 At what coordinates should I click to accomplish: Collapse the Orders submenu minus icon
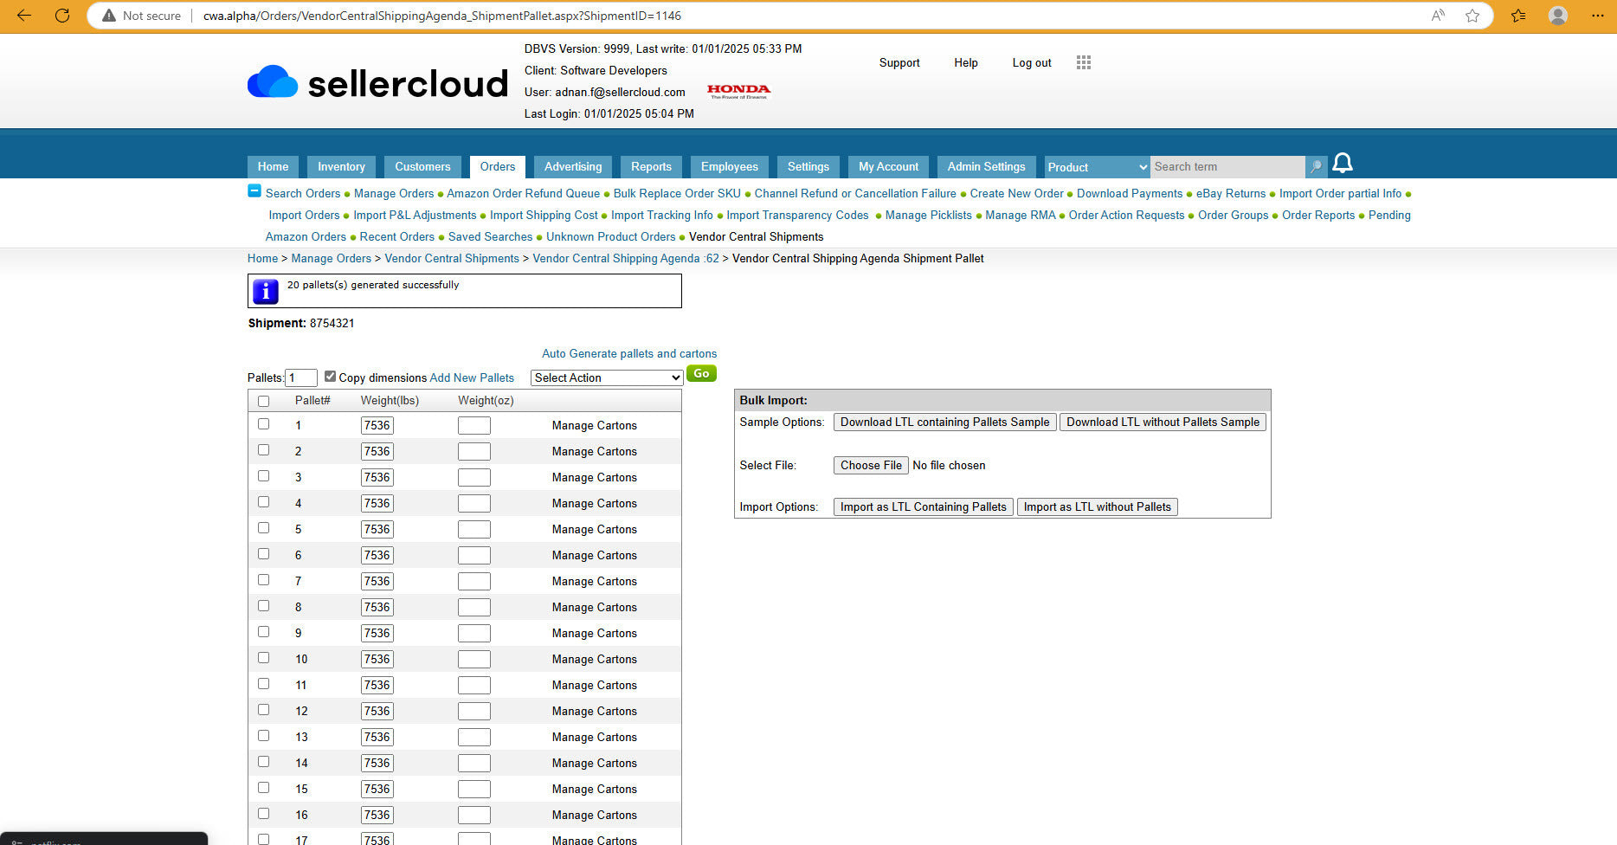(x=254, y=191)
